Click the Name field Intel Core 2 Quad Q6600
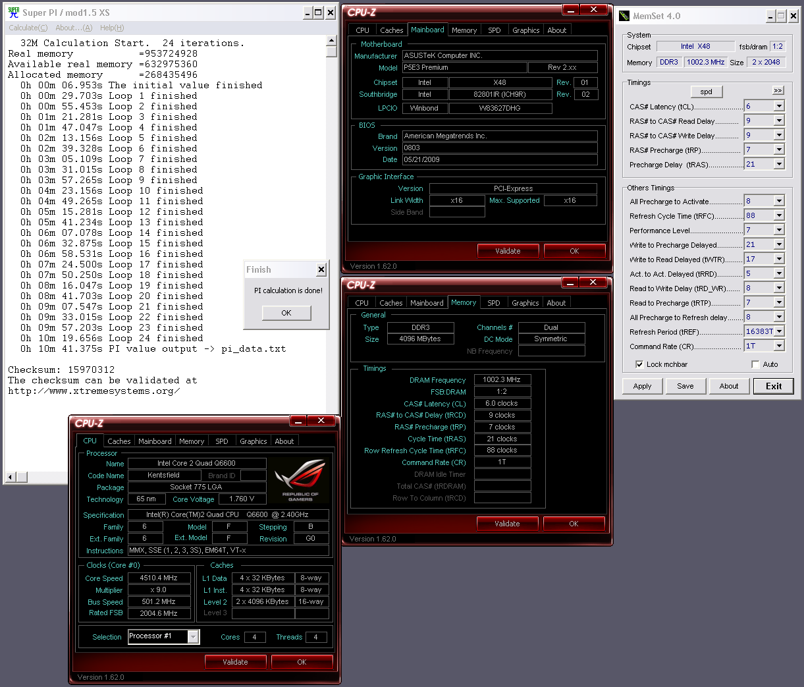The height and width of the screenshot is (687, 804). click(x=197, y=463)
